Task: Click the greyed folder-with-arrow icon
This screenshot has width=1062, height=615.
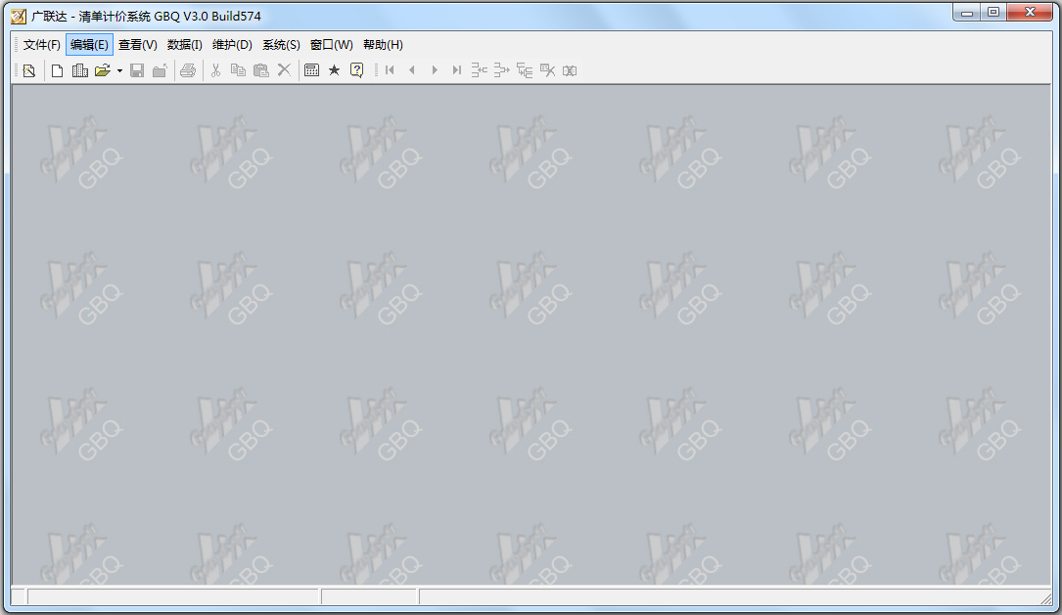Action: 160,70
